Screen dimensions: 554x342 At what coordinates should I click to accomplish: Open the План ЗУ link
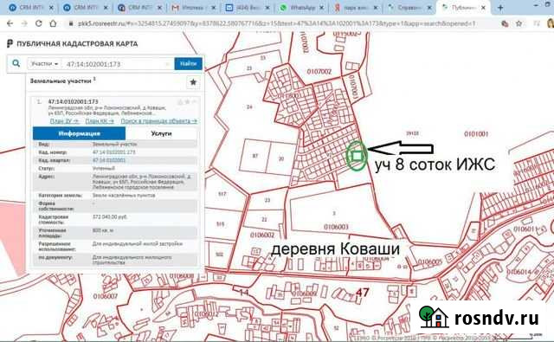point(64,121)
